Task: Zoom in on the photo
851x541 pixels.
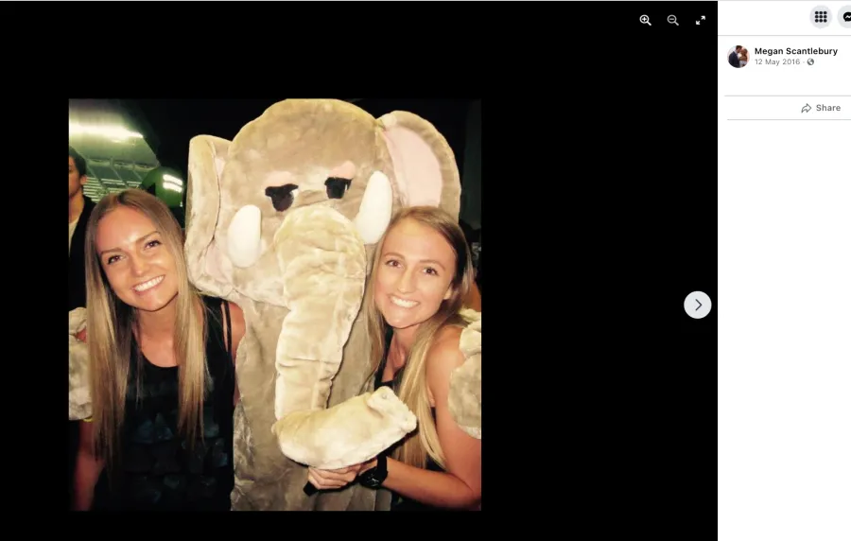Action: pyautogui.click(x=645, y=20)
